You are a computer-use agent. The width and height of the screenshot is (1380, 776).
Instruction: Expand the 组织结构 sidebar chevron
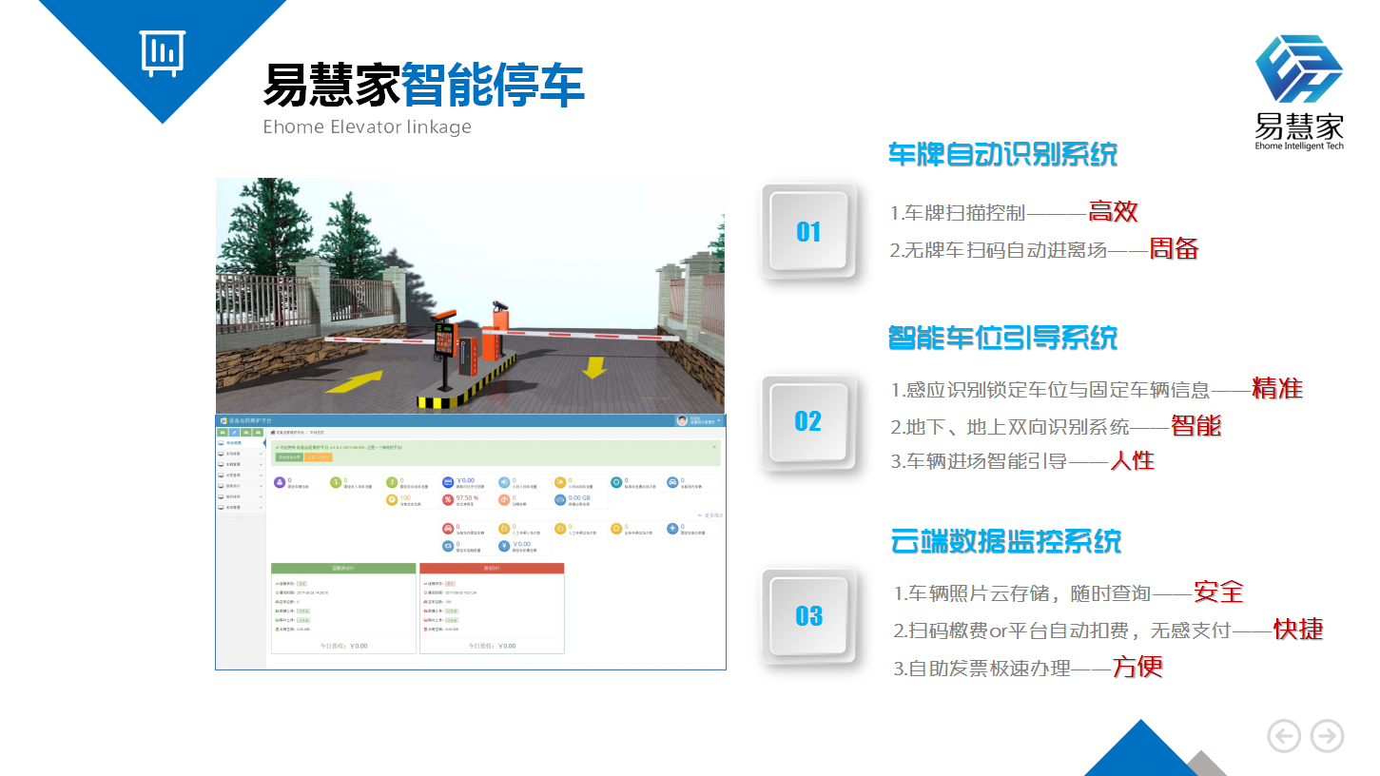pos(261,497)
